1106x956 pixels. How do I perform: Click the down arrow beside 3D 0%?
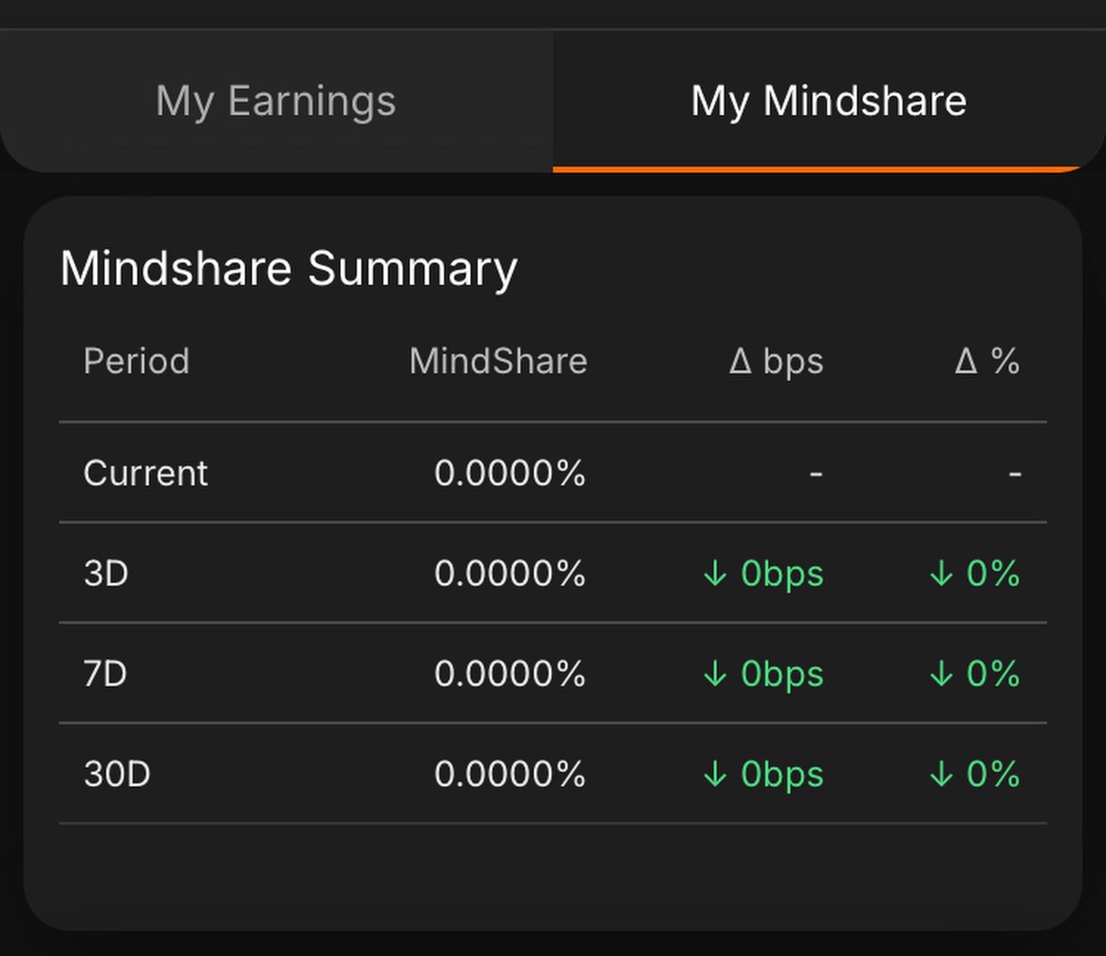[x=941, y=573]
